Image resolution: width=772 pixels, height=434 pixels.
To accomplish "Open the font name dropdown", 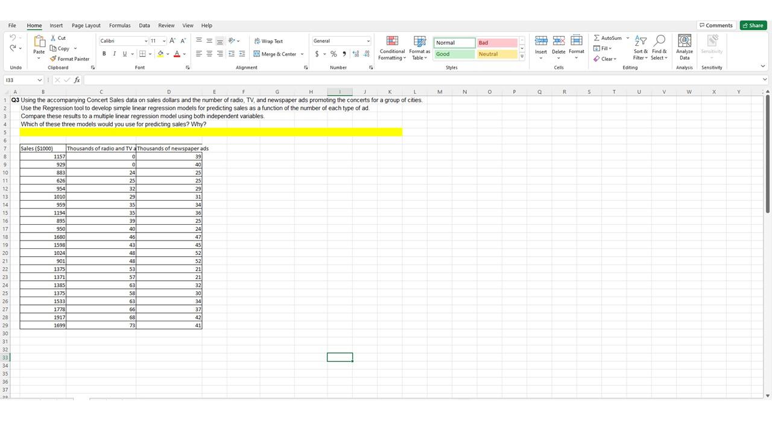I will [146, 41].
